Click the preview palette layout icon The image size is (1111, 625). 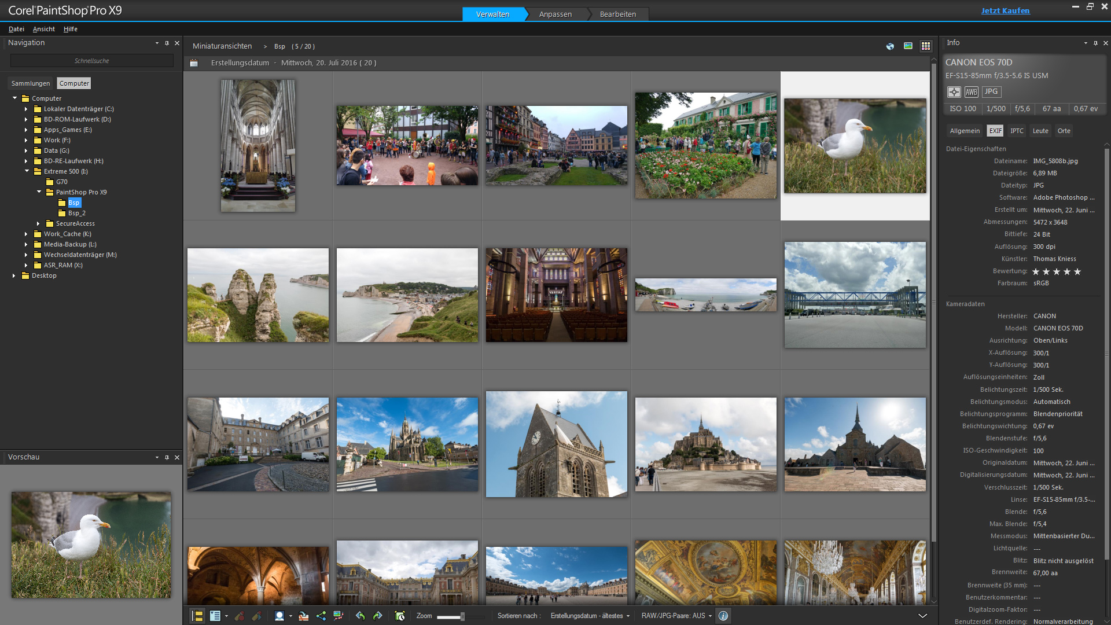tap(215, 616)
